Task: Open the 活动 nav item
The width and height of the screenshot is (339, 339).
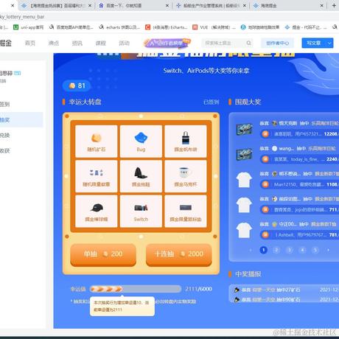Action: [x=125, y=43]
